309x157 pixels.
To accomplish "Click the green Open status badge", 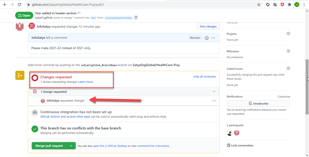I will coord(24,15).
